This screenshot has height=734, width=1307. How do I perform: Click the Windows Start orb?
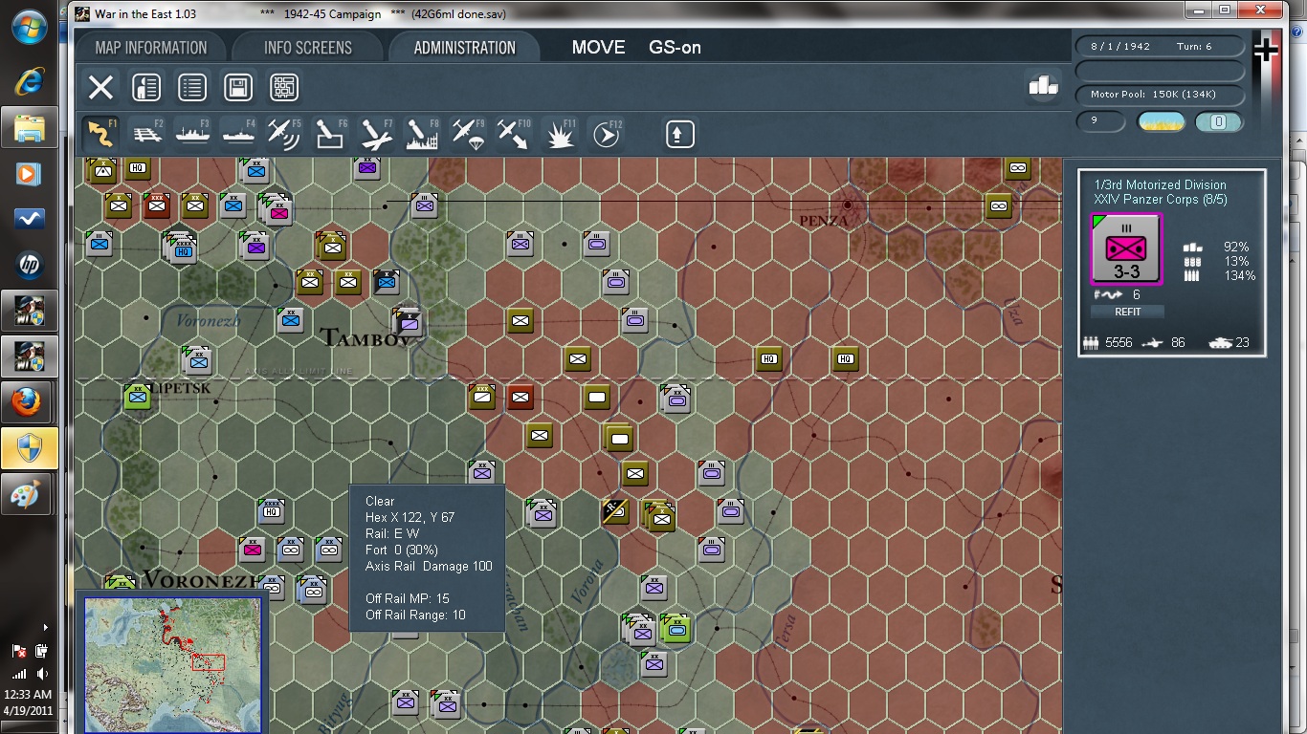[29, 27]
